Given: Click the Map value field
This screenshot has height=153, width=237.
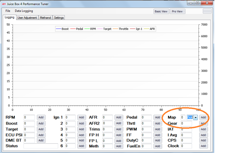Looking at the screenshot, I should 183,117.
